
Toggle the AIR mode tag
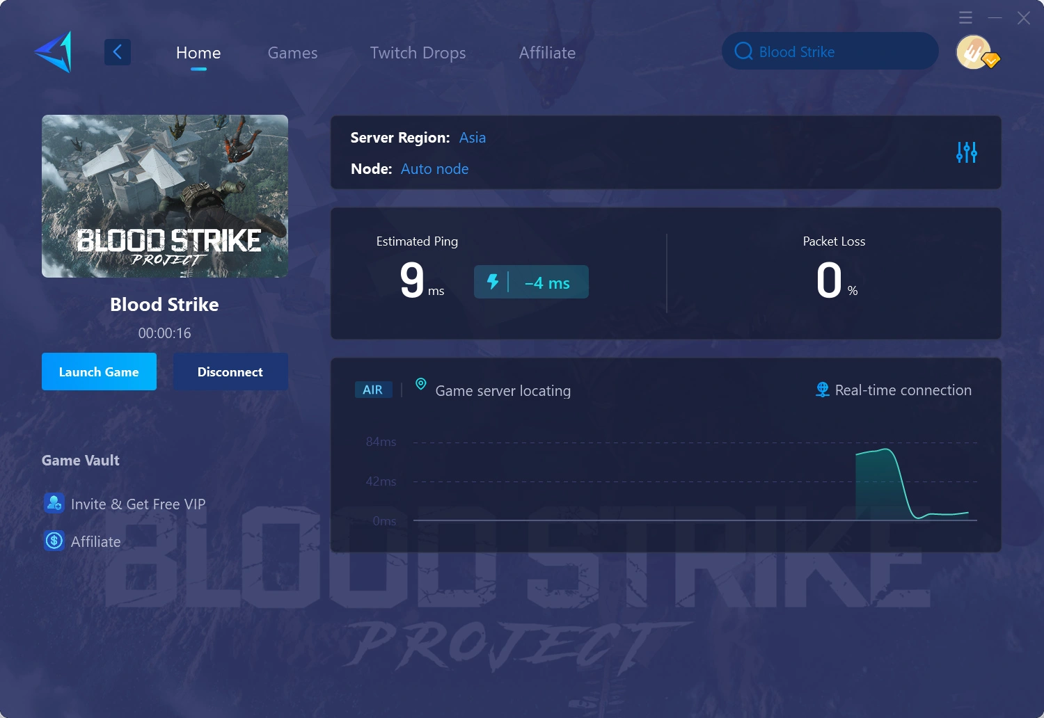pos(373,390)
